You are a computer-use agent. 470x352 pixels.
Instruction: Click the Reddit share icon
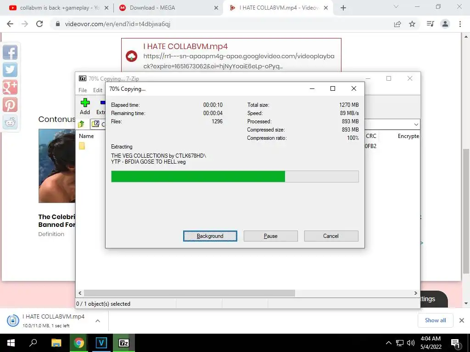click(x=10, y=122)
